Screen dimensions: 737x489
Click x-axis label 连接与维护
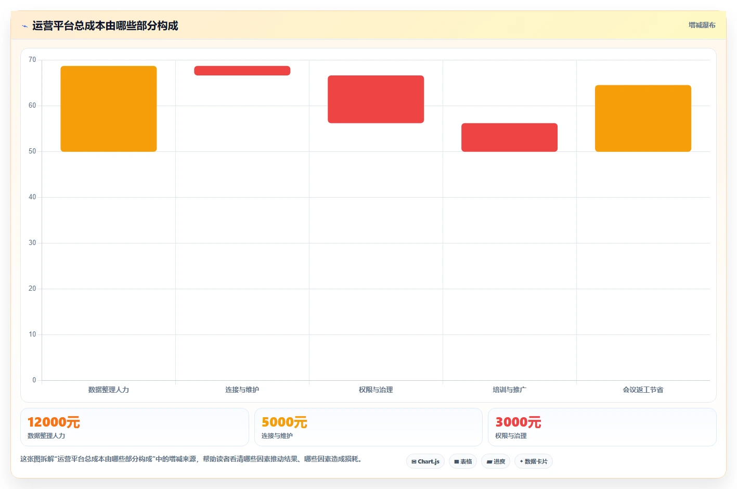click(242, 390)
